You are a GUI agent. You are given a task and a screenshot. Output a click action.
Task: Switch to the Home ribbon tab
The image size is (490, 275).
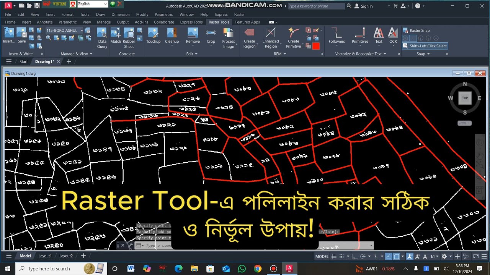[10, 22]
